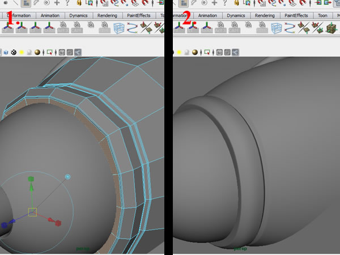Select the Pivots circle mask in left screenshot
Viewport: 340px width, 255px height.
(46, 3)
